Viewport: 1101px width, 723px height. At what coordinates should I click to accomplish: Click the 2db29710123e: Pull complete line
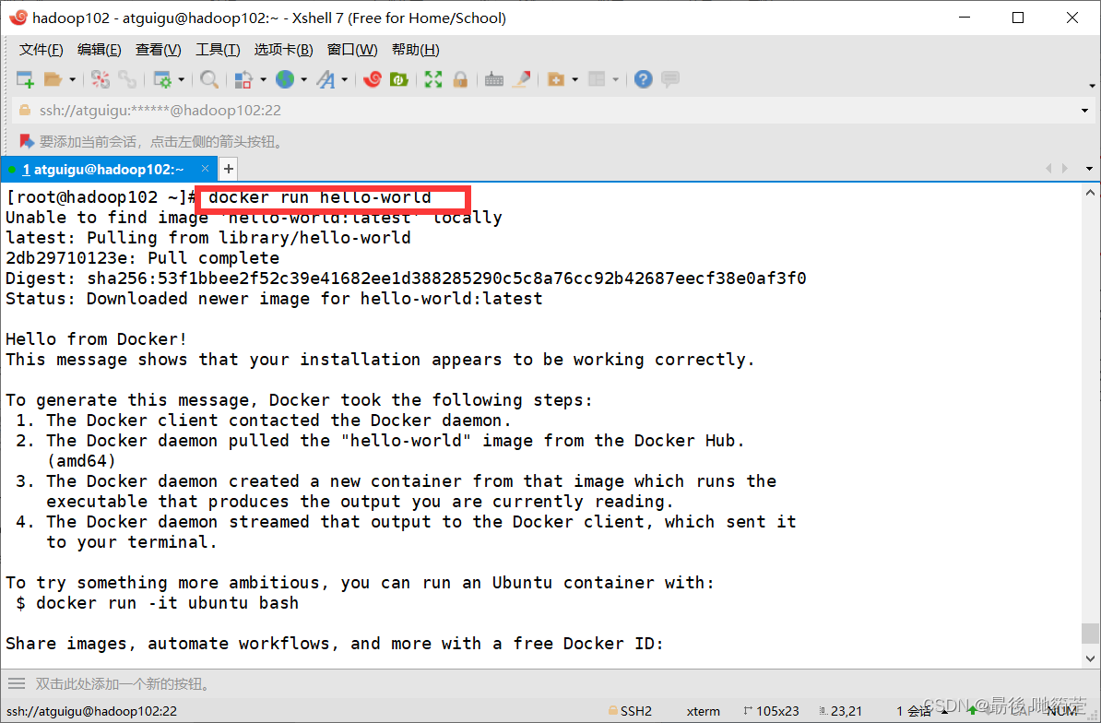(x=143, y=258)
